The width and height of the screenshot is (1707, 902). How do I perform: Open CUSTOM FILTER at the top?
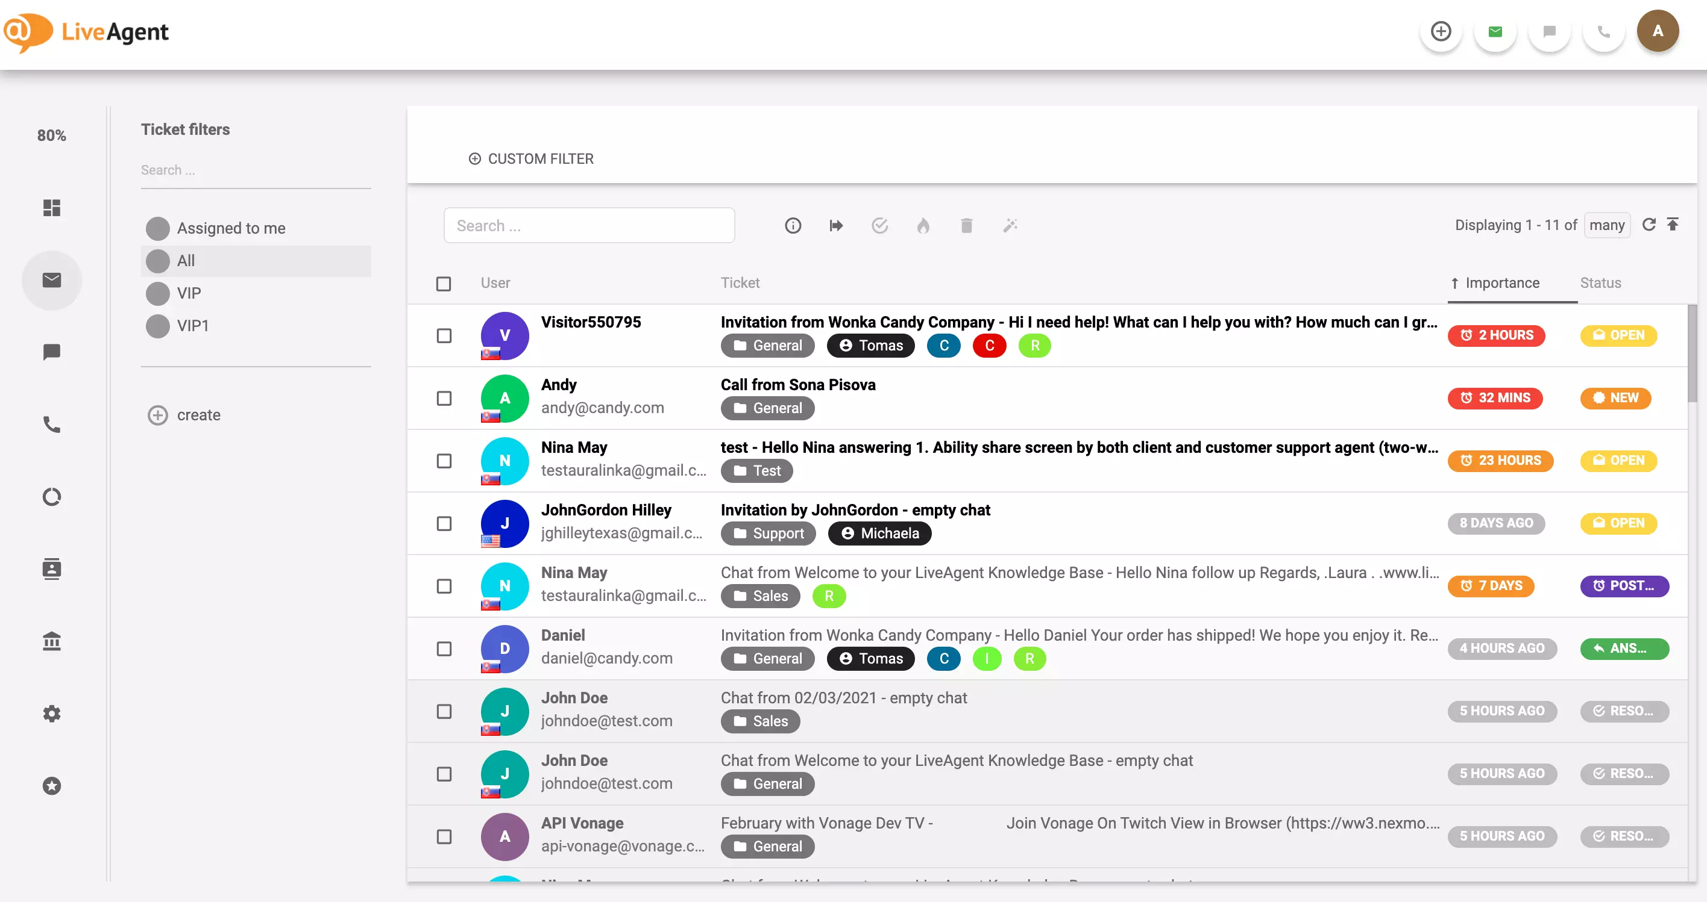pyautogui.click(x=531, y=159)
